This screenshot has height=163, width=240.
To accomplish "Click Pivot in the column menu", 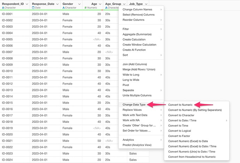I will click(x=126, y=85).
